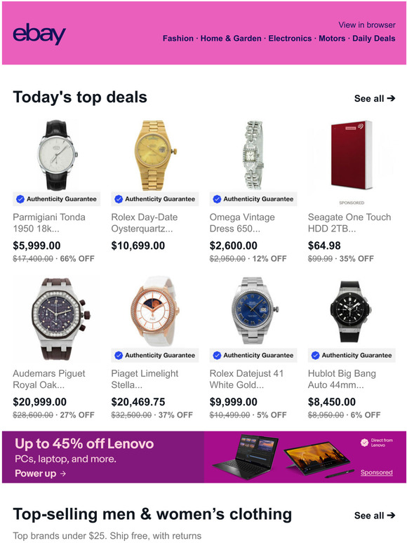Viewport: 407px width, 543px height.
Task: Click the Audemars Piguet Royal Oak thumbnail
Action: pyautogui.click(x=56, y=319)
